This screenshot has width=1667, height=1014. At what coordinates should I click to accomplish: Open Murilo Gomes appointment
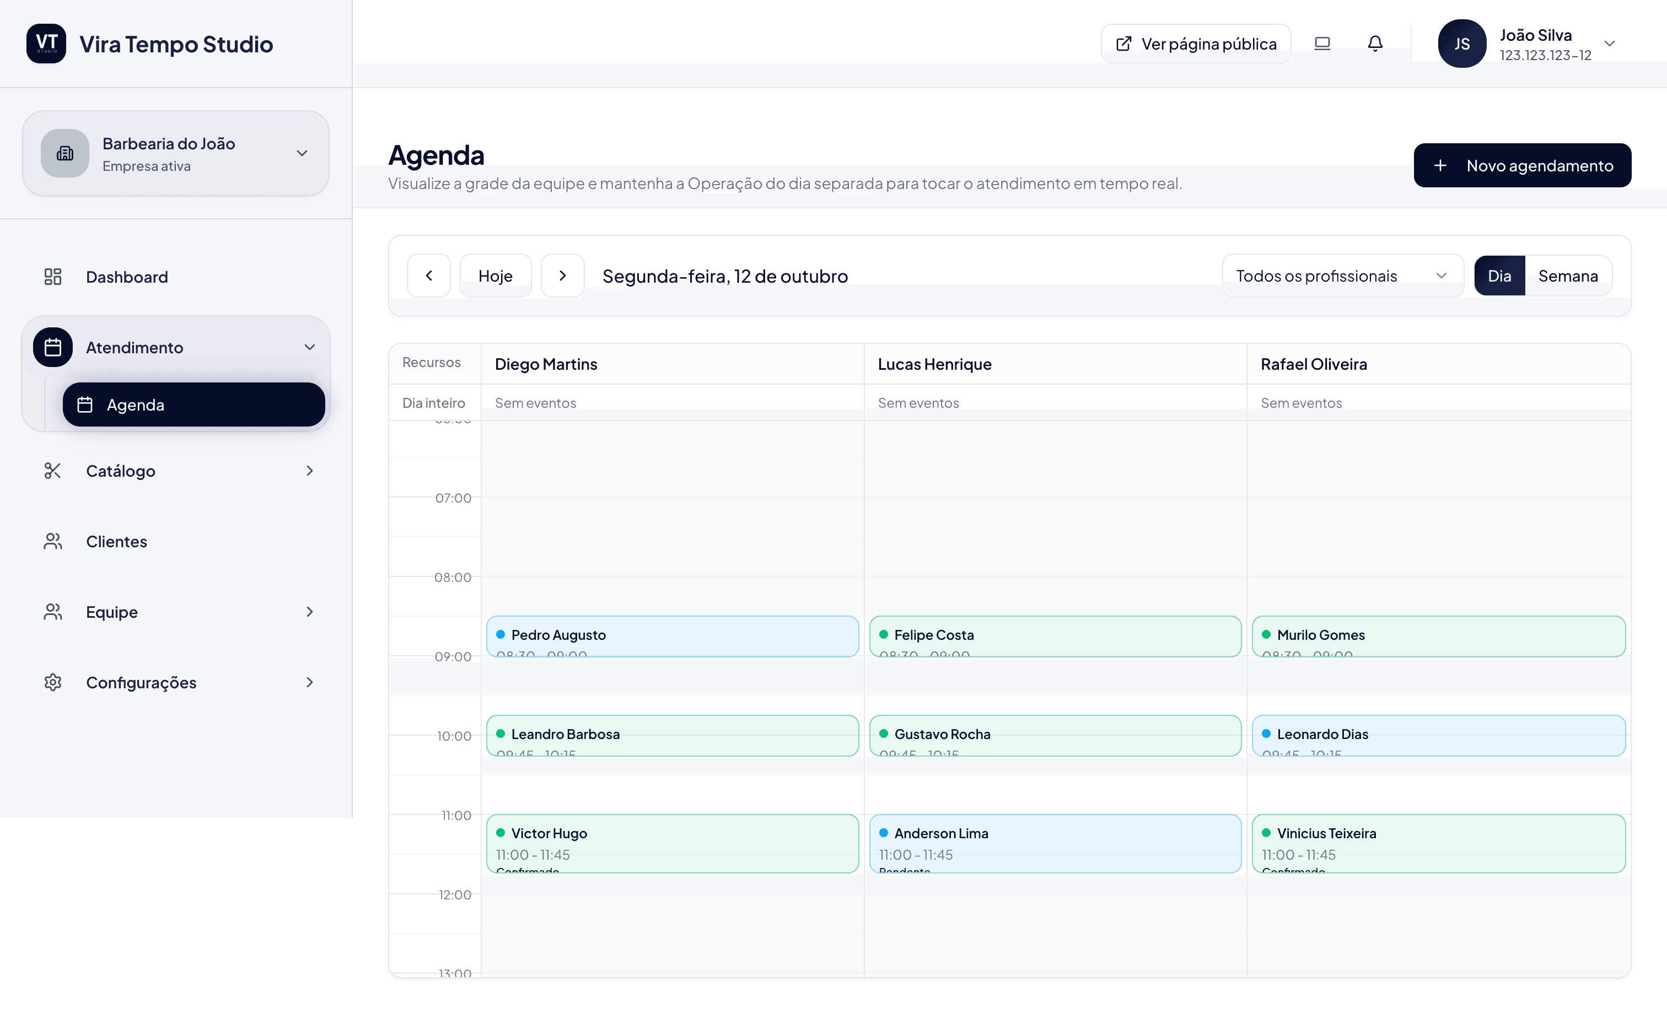[1438, 636]
